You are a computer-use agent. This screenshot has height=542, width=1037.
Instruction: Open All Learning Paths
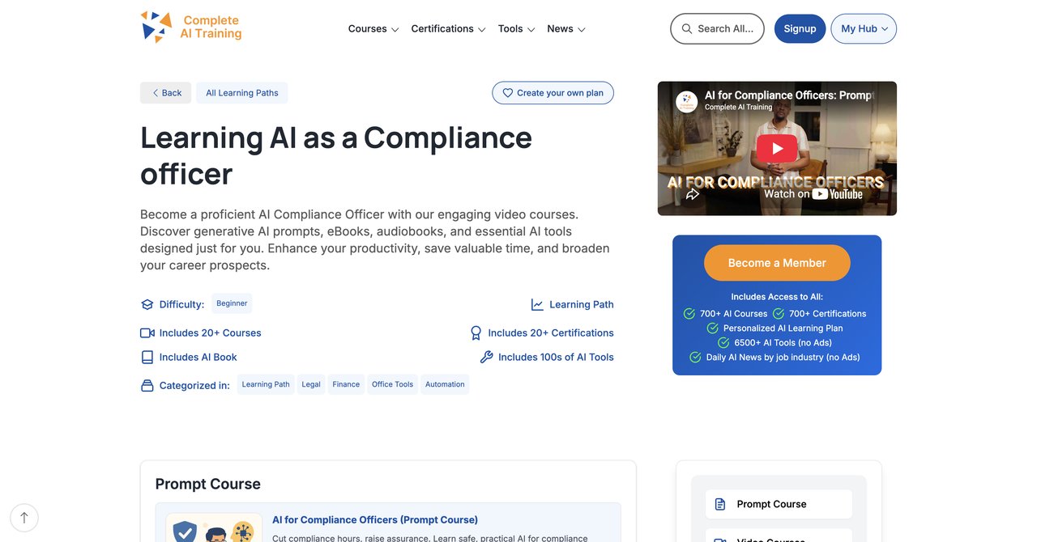[x=242, y=93]
